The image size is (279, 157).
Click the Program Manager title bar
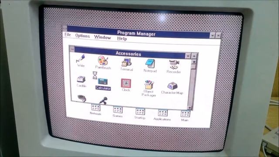tap(139, 32)
